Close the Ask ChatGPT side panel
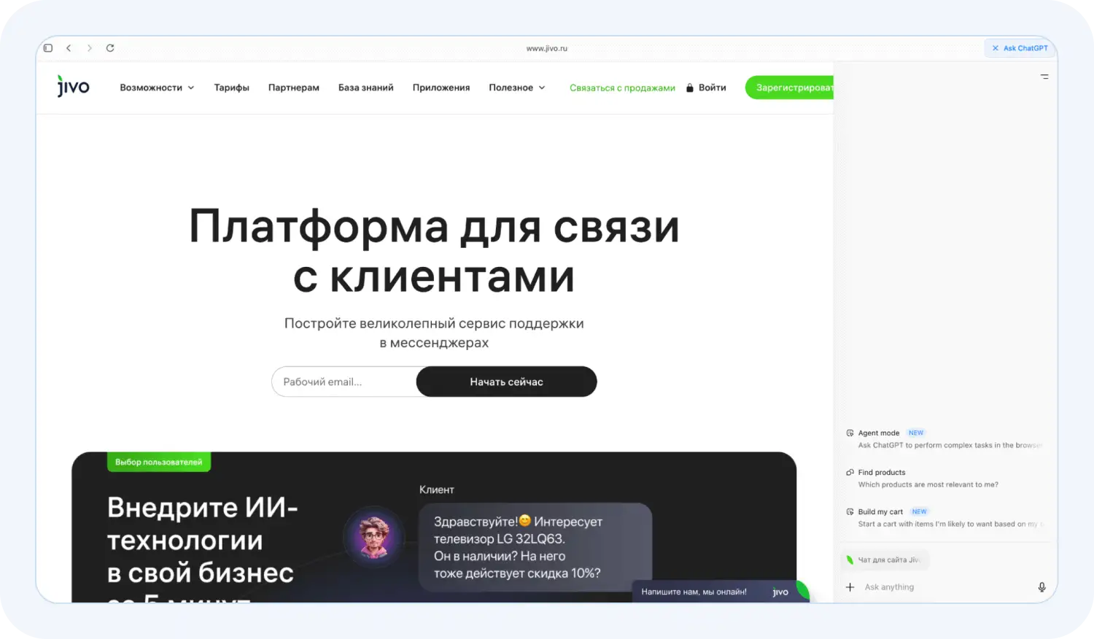The image size is (1094, 639). tap(995, 48)
